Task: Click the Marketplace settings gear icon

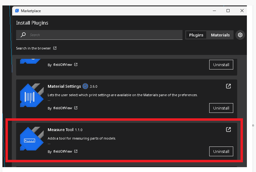Action: coord(240,35)
